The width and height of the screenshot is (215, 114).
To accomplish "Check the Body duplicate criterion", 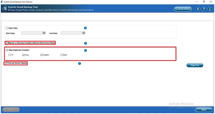I will coord(62,55).
